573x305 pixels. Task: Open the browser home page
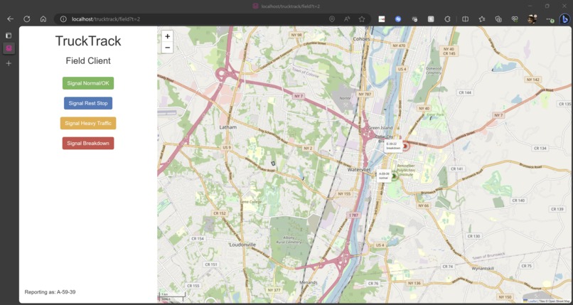coord(43,19)
